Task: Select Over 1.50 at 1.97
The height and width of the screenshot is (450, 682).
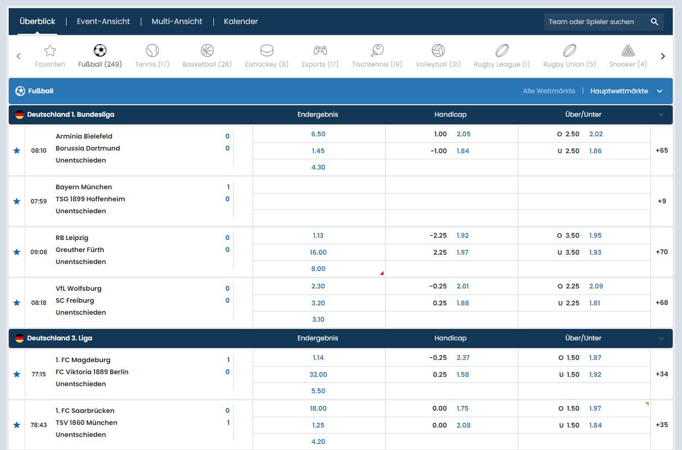Action: point(584,409)
